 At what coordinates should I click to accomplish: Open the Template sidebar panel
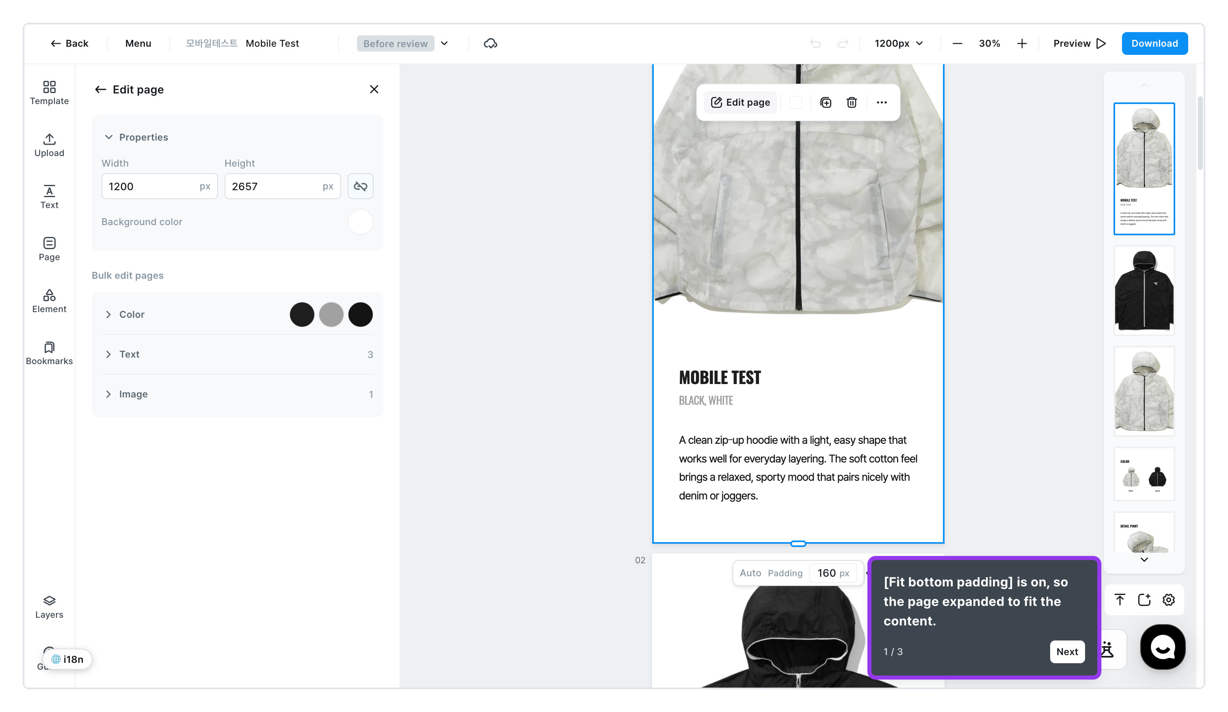pos(49,93)
